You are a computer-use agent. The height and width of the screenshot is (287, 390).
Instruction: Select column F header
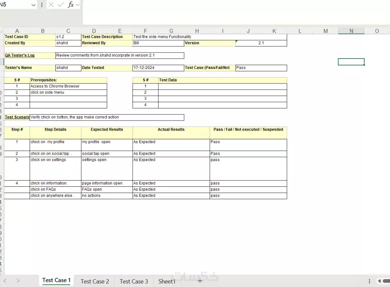click(x=145, y=31)
